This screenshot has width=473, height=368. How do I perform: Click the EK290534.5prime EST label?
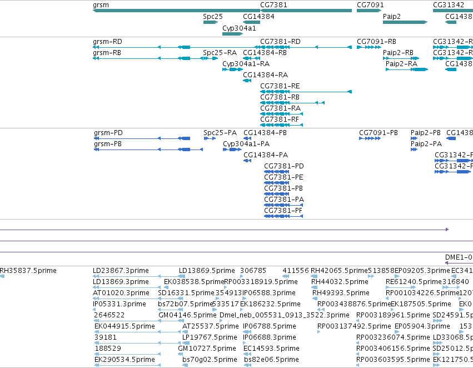tap(125, 360)
